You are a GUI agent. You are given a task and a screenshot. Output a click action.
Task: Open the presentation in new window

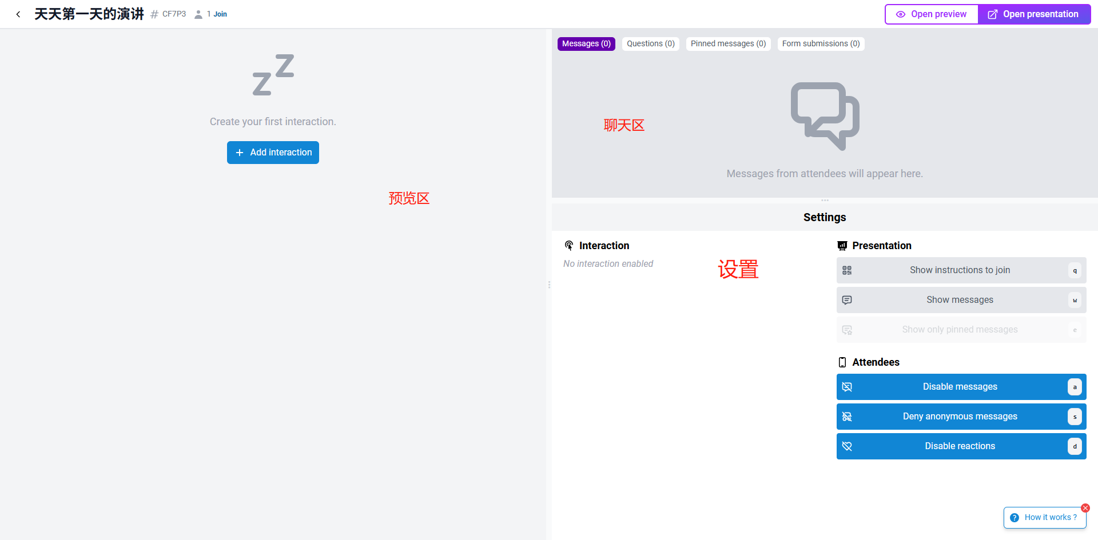(1034, 14)
